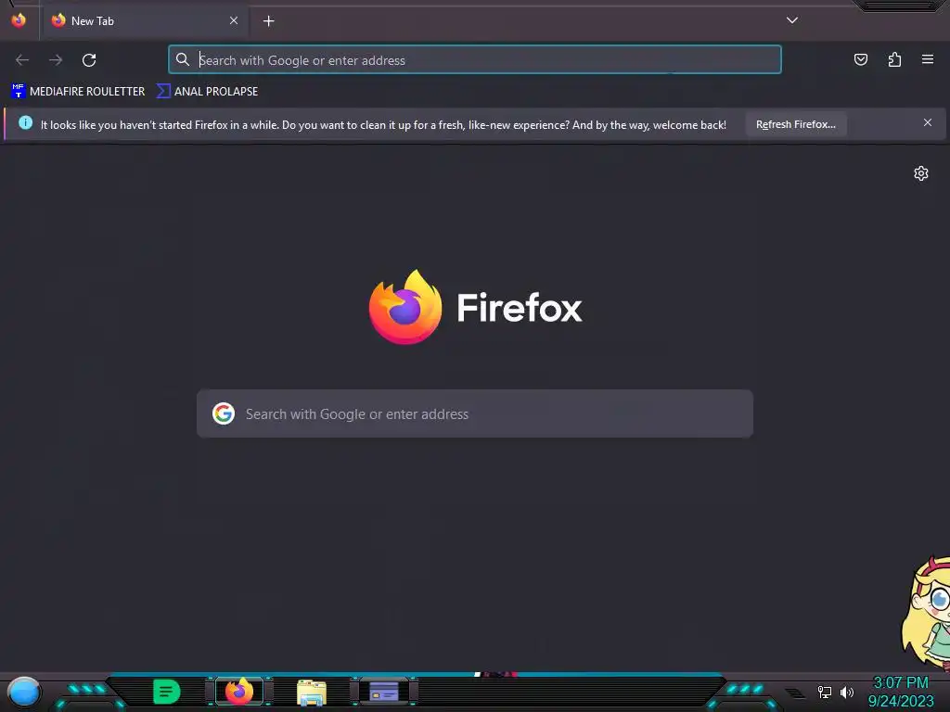Dismiss the welcome back notification bar
Viewport: 950px width, 712px height.
[927, 123]
